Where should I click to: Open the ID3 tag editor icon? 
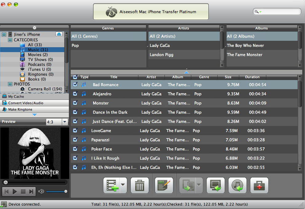pyautogui.click(x=164, y=185)
